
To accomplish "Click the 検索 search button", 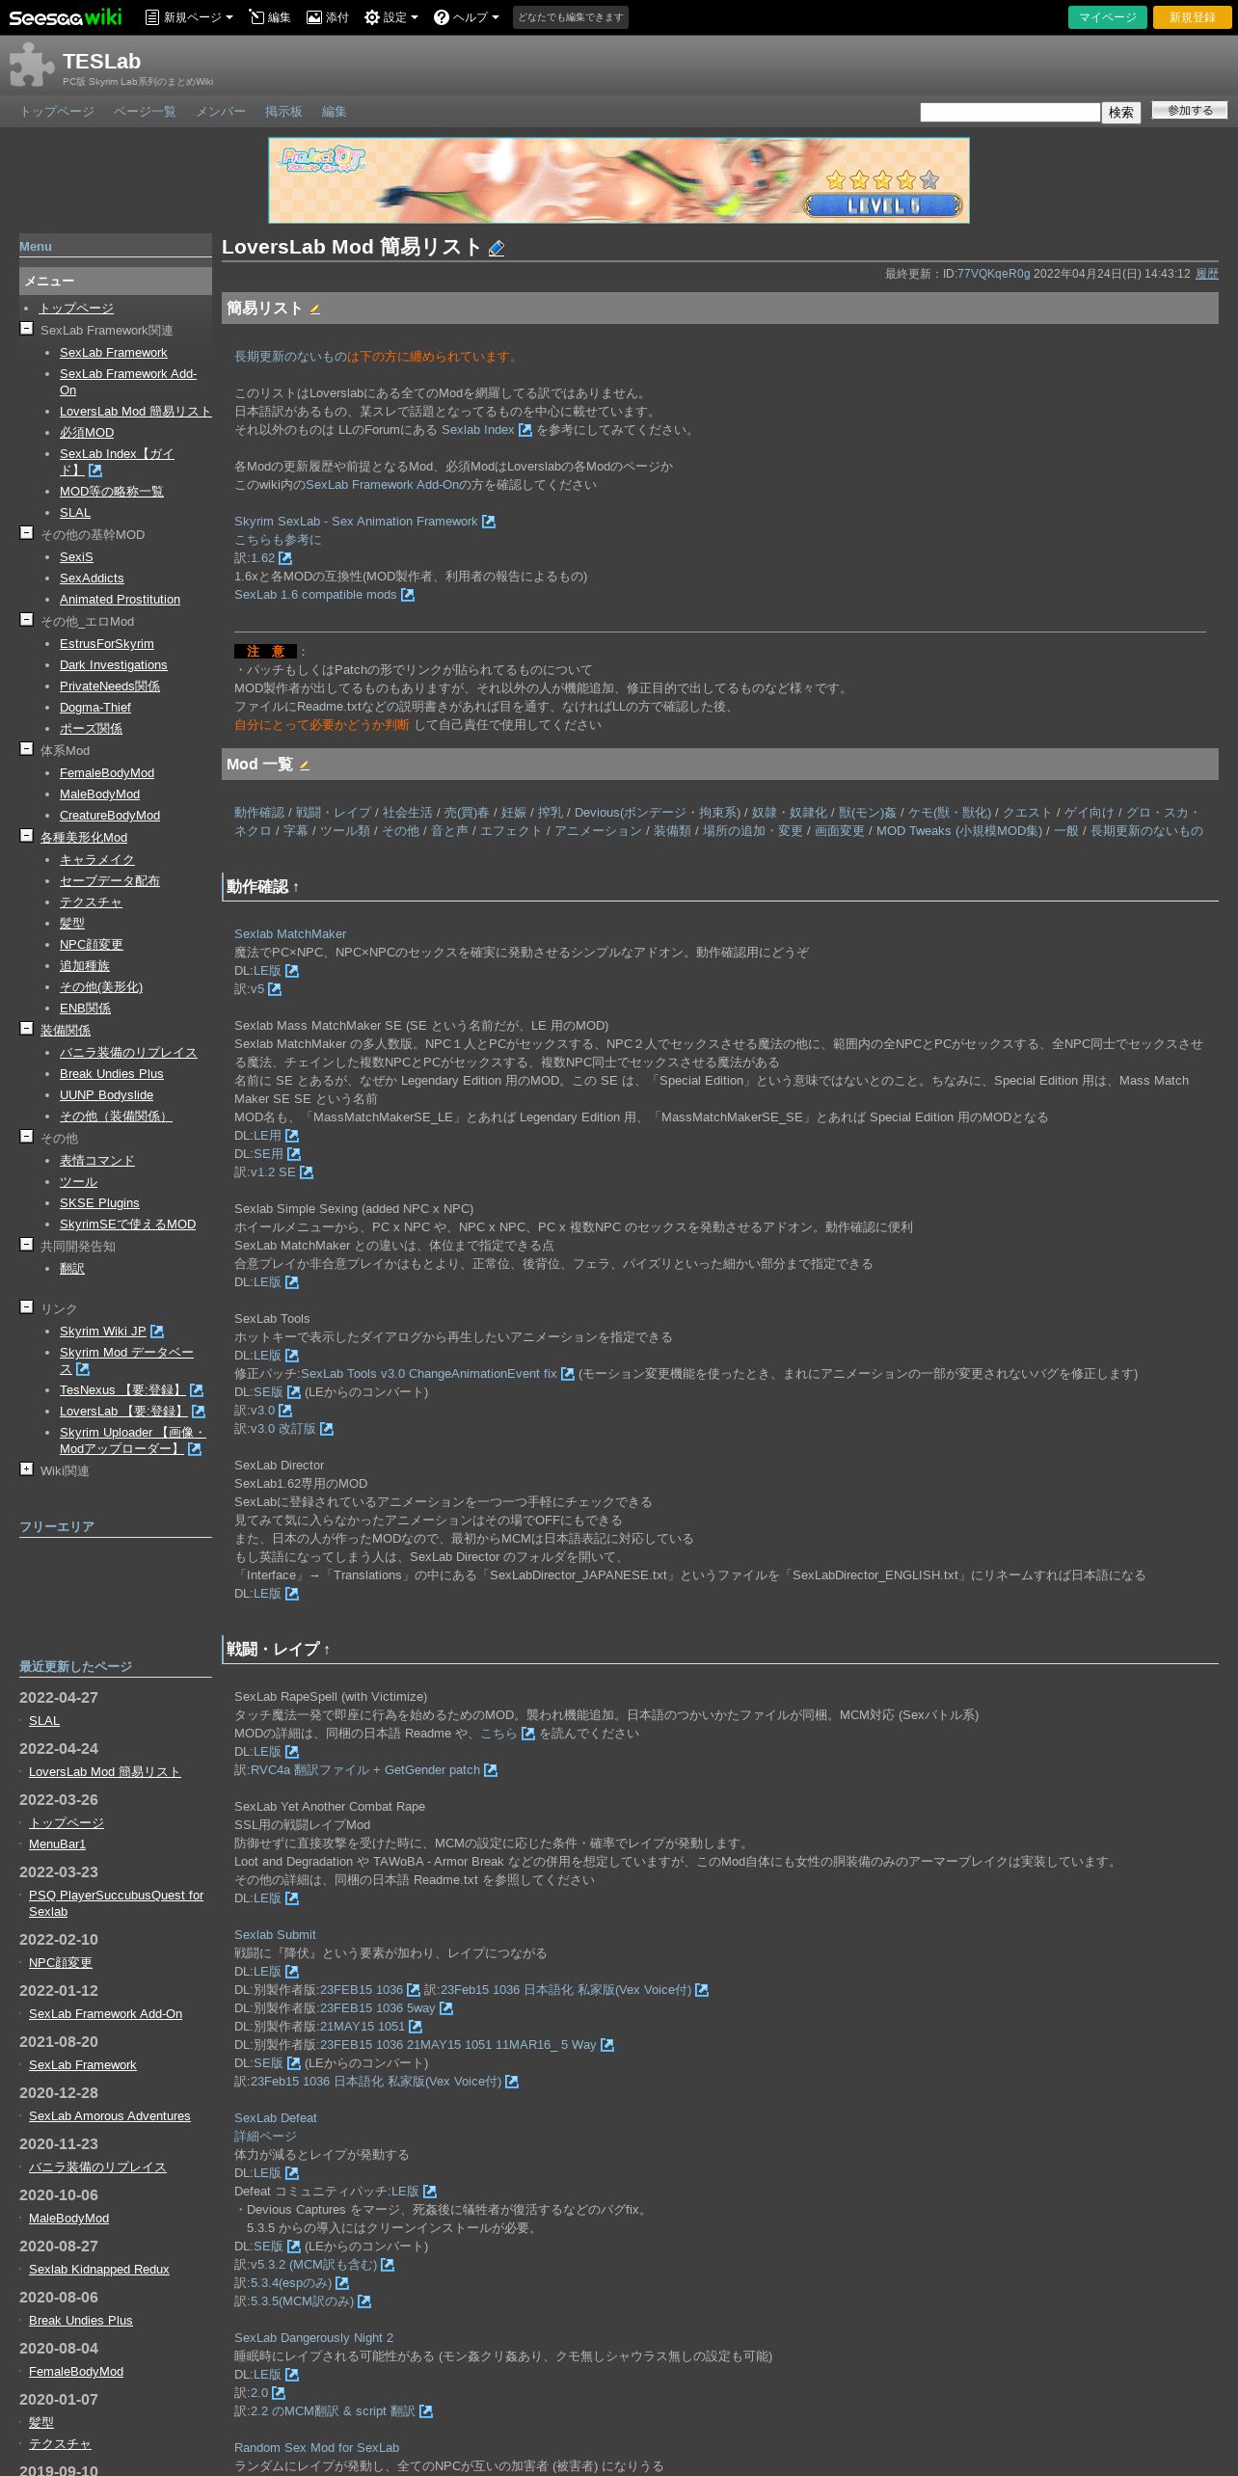I will pyautogui.click(x=1121, y=113).
